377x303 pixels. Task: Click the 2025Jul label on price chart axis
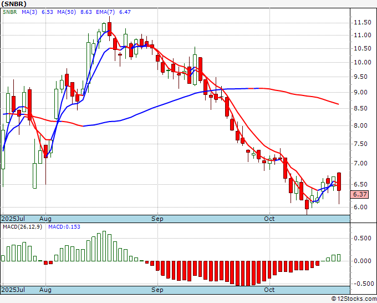13,219
